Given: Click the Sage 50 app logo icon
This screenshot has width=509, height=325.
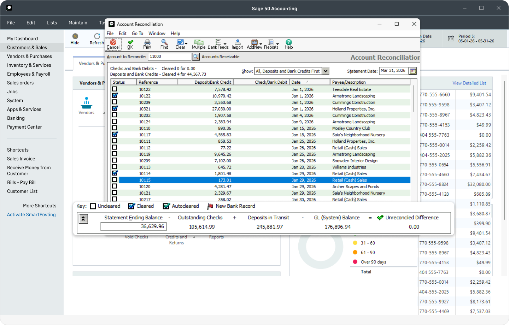Looking at the screenshot, I should point(9,8).
